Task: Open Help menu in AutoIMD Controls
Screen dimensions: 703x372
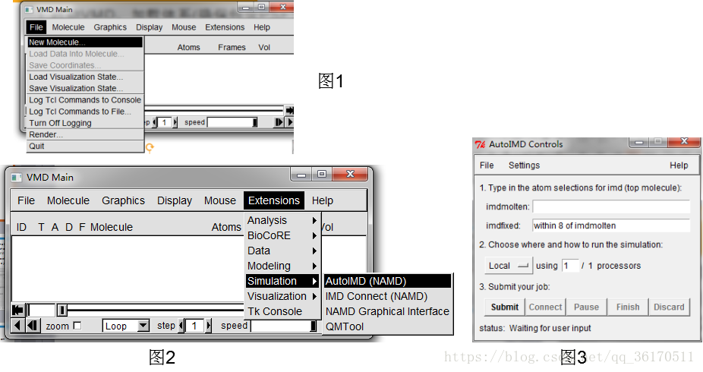Action: (x=679, y=166)
